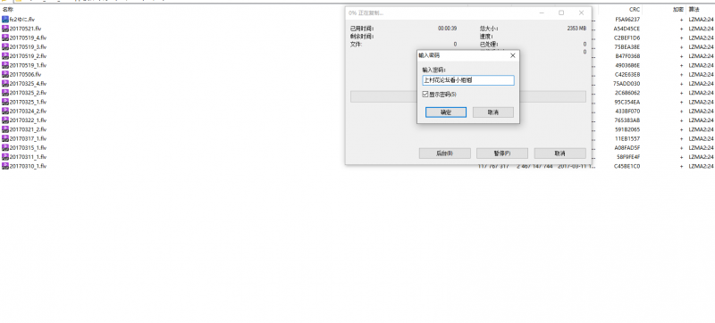Click the video icon beside 20170322_1.flv
The width and height of the screenshot is (715, 323).
[x=5, y=120]
